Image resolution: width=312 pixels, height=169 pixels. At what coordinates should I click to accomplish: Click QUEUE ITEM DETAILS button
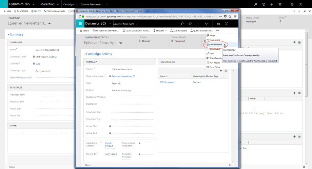click(201, 30)
